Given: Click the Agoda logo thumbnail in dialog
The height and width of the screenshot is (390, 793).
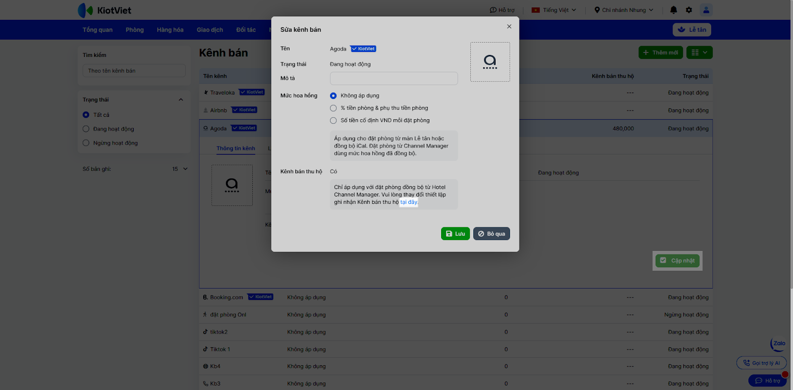Looking at the screenshot, I should click(490, 62).
